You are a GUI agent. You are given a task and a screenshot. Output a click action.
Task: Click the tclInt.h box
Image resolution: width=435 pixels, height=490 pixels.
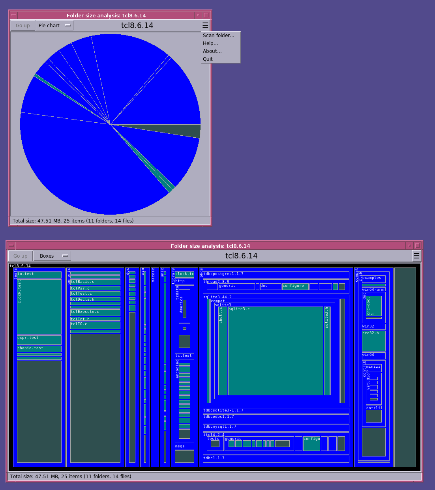coord(95,319)
